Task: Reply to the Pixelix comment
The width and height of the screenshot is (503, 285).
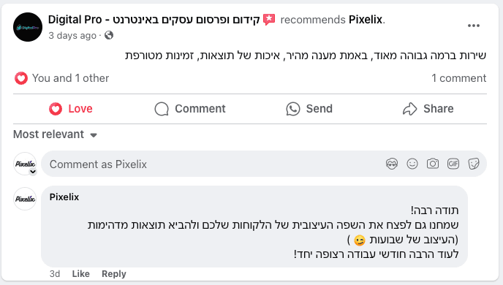Action: [114, 274]
